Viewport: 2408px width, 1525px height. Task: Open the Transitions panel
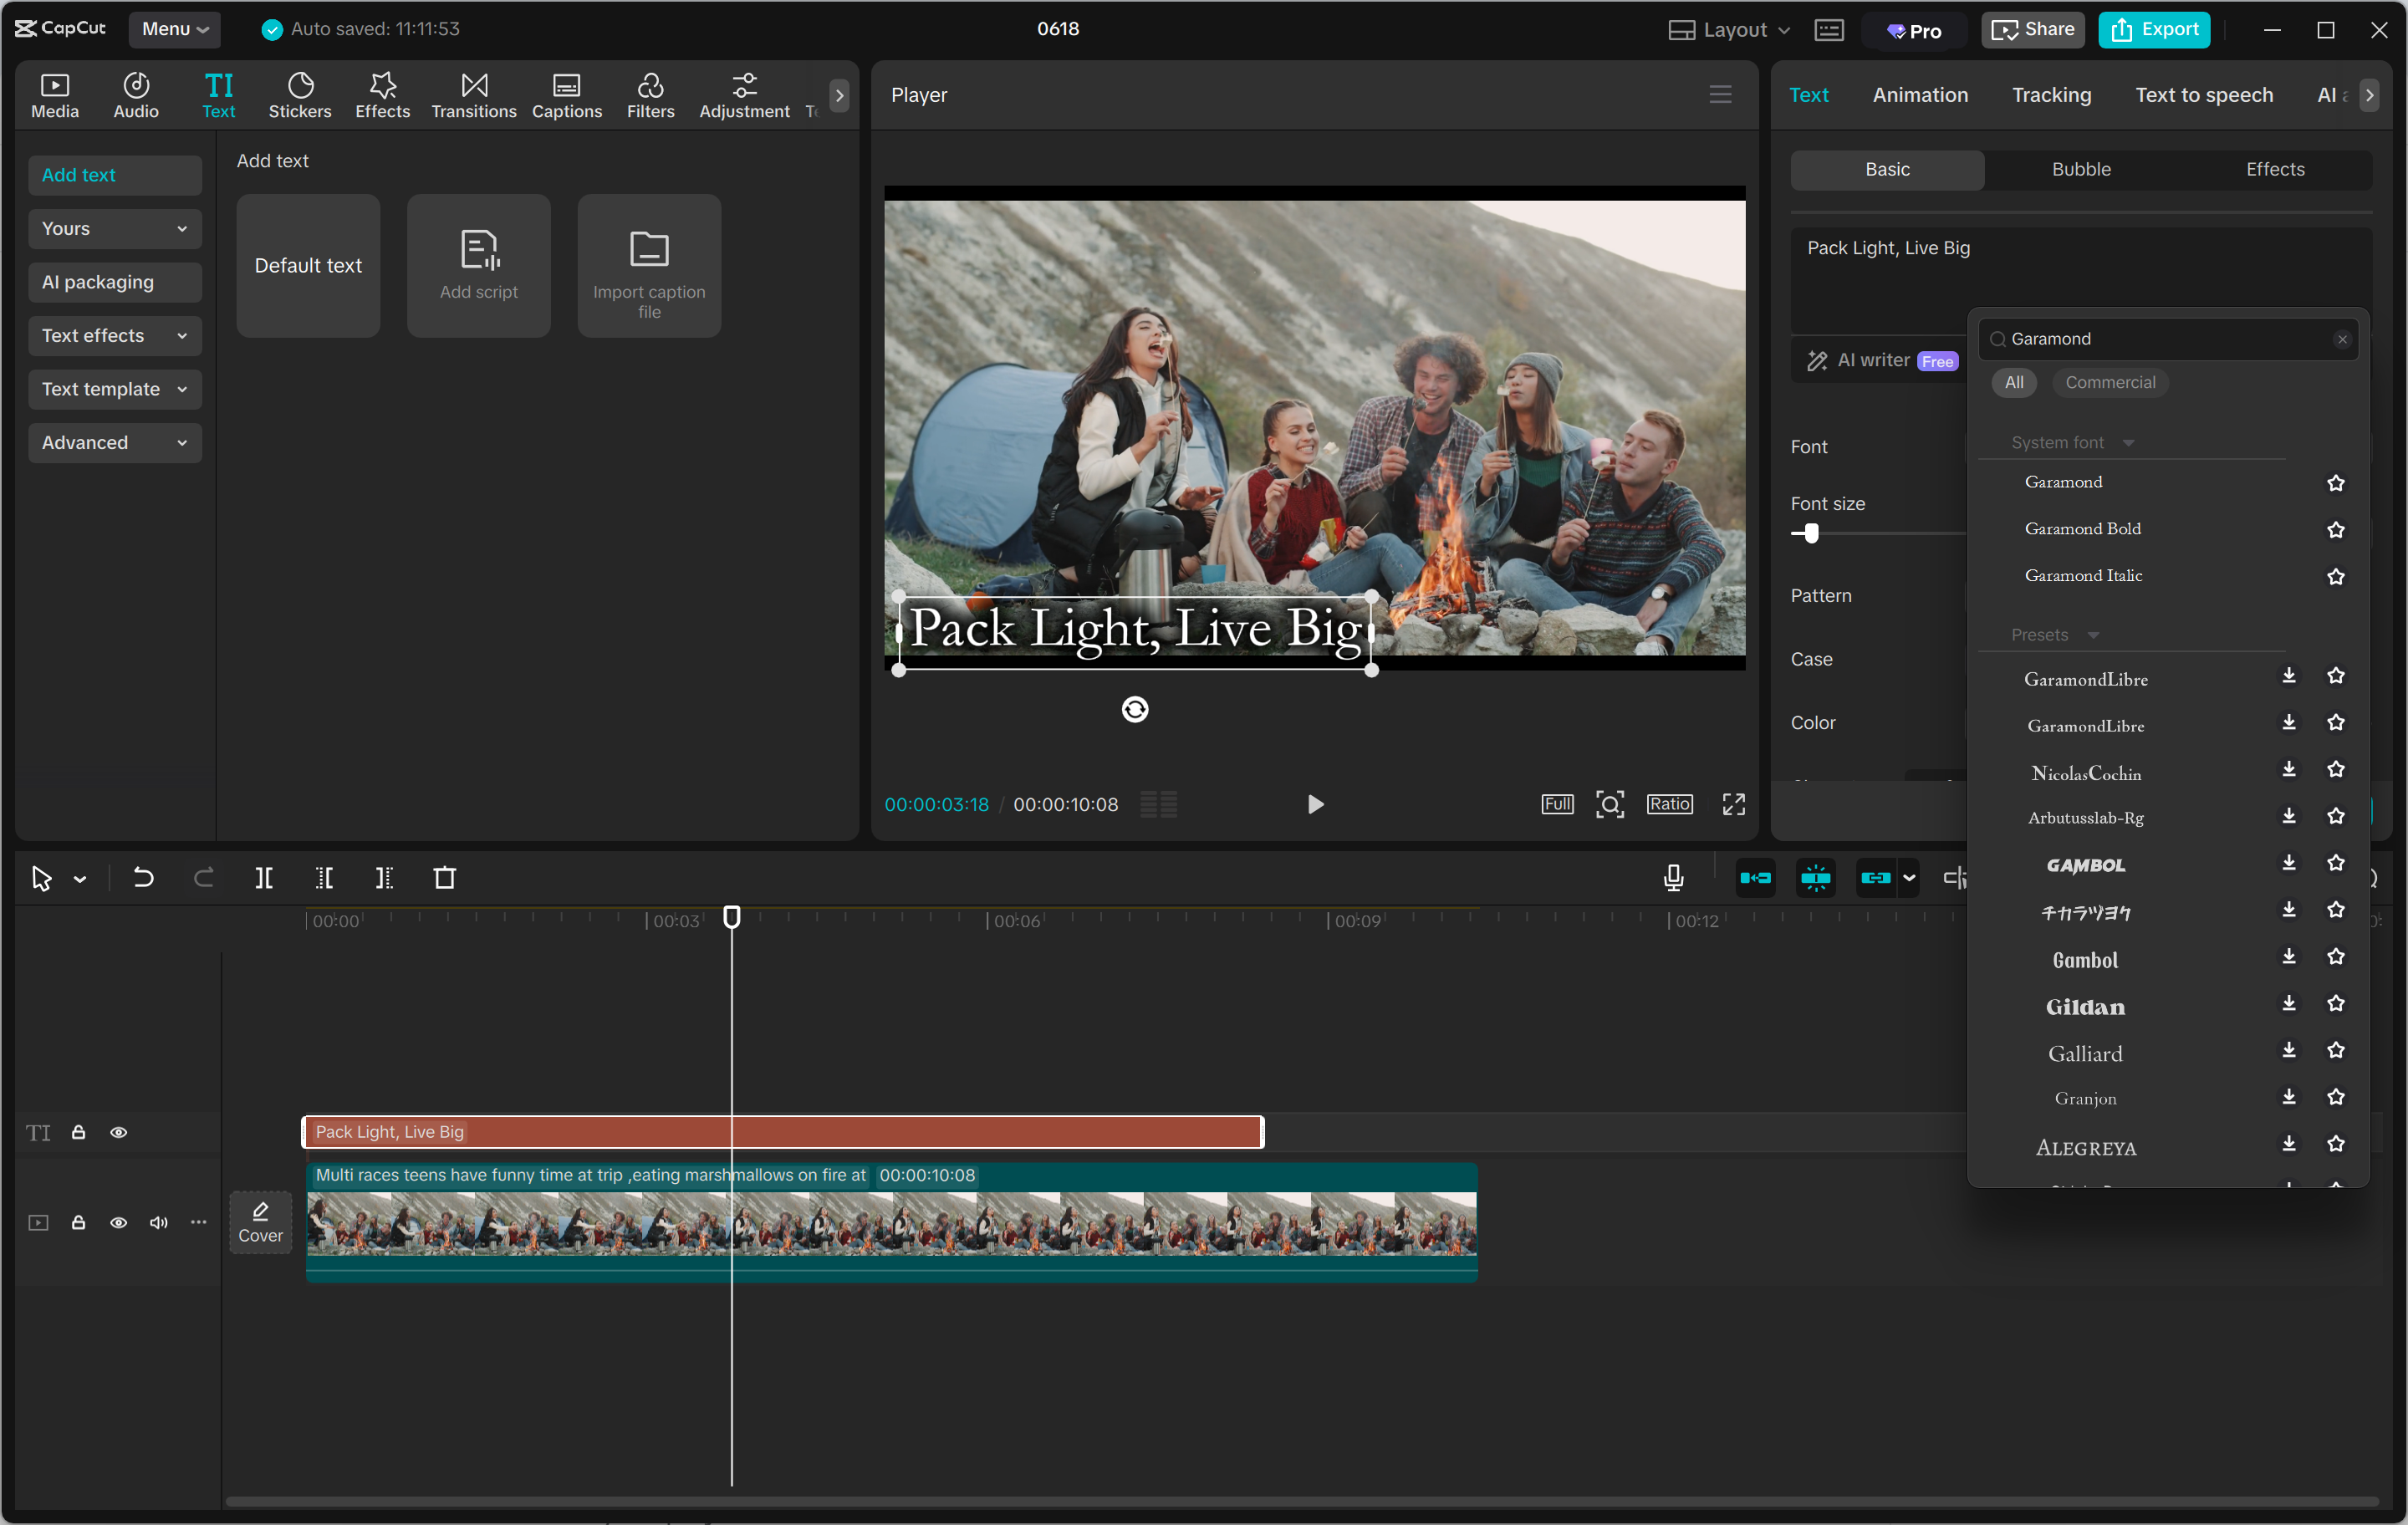coord(473,95)
